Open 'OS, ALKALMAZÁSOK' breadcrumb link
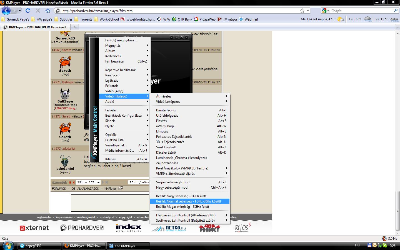This screenshot has width=400, height=250. tap(85, 189)
